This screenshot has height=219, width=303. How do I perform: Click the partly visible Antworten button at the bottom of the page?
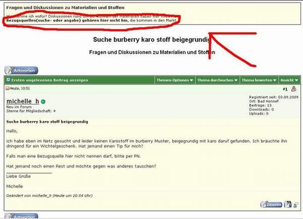click(21, 216)
